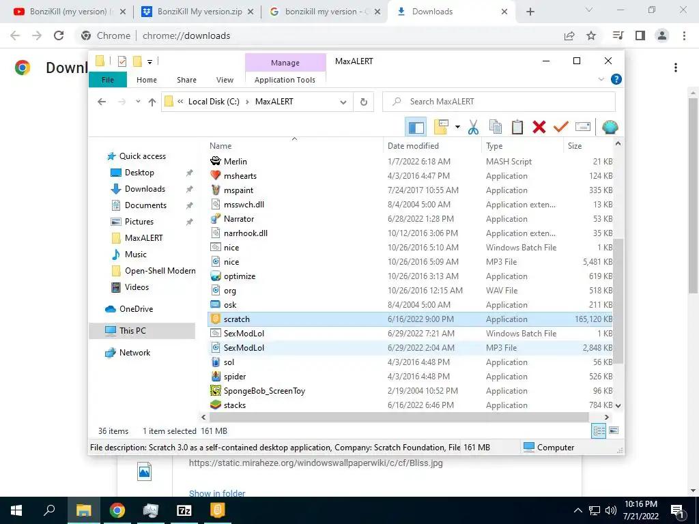Click the Search MaxALERT field
The width and height of the screenshot is (699, 524).
pos(499,102)
